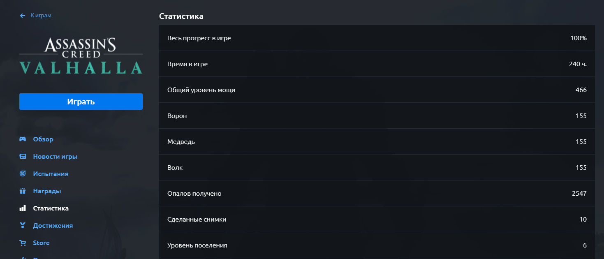The width and height of the screenshot is (604, 259).
Task: Click the newspaper icon beside Новости игры
Action: (23, 157)
